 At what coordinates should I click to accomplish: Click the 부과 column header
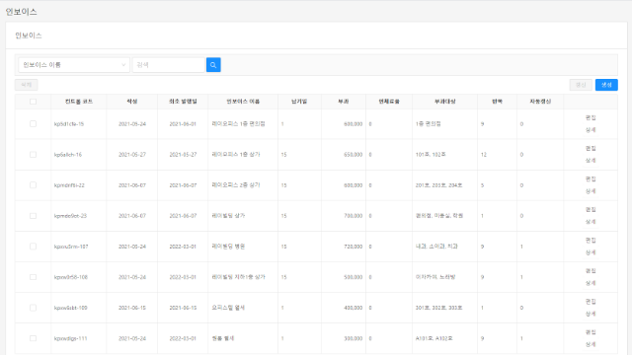coord(344,102)
